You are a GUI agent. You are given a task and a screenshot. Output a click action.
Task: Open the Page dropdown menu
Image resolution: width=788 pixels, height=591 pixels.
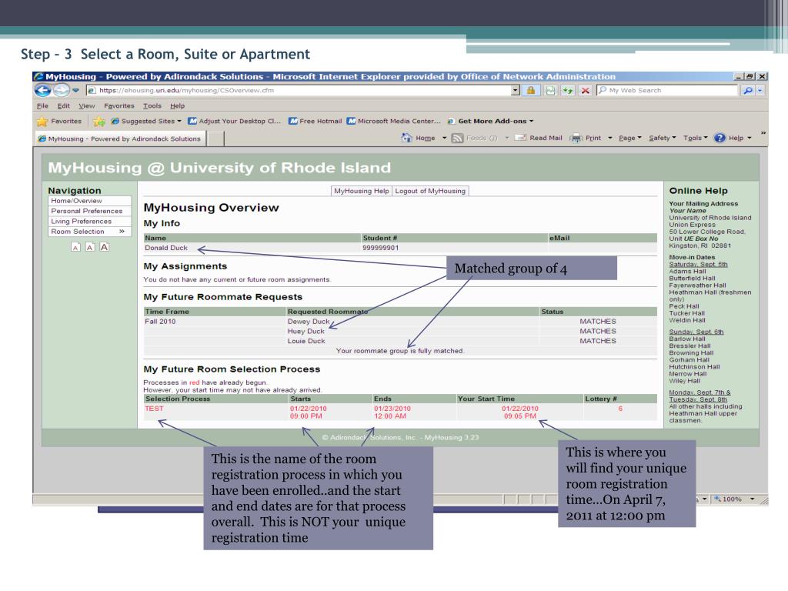tap(629, 138)
